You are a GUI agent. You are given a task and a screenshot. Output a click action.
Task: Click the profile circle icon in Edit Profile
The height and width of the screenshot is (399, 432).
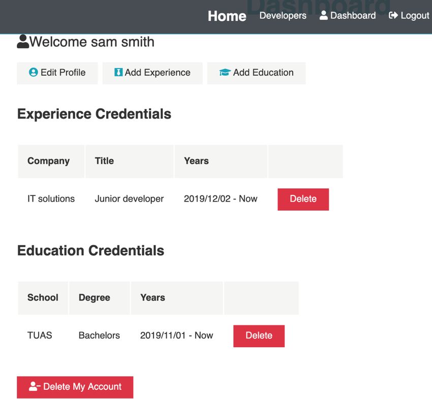pos(34,73)
